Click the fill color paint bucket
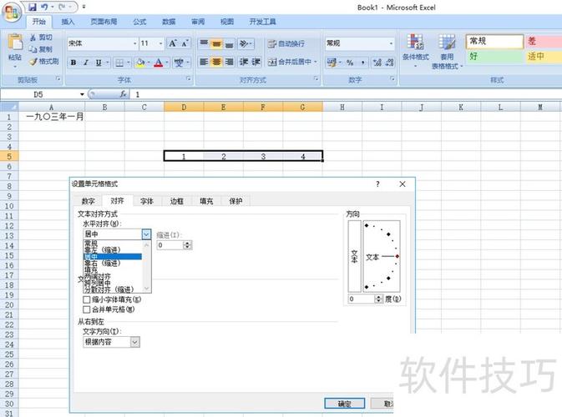 (140, 63)
